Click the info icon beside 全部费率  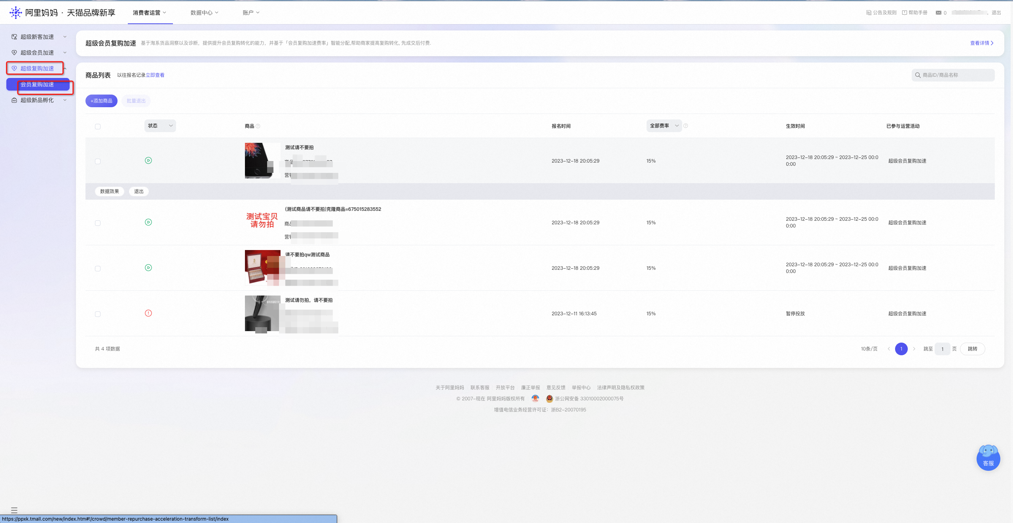(x=686, y=126)
